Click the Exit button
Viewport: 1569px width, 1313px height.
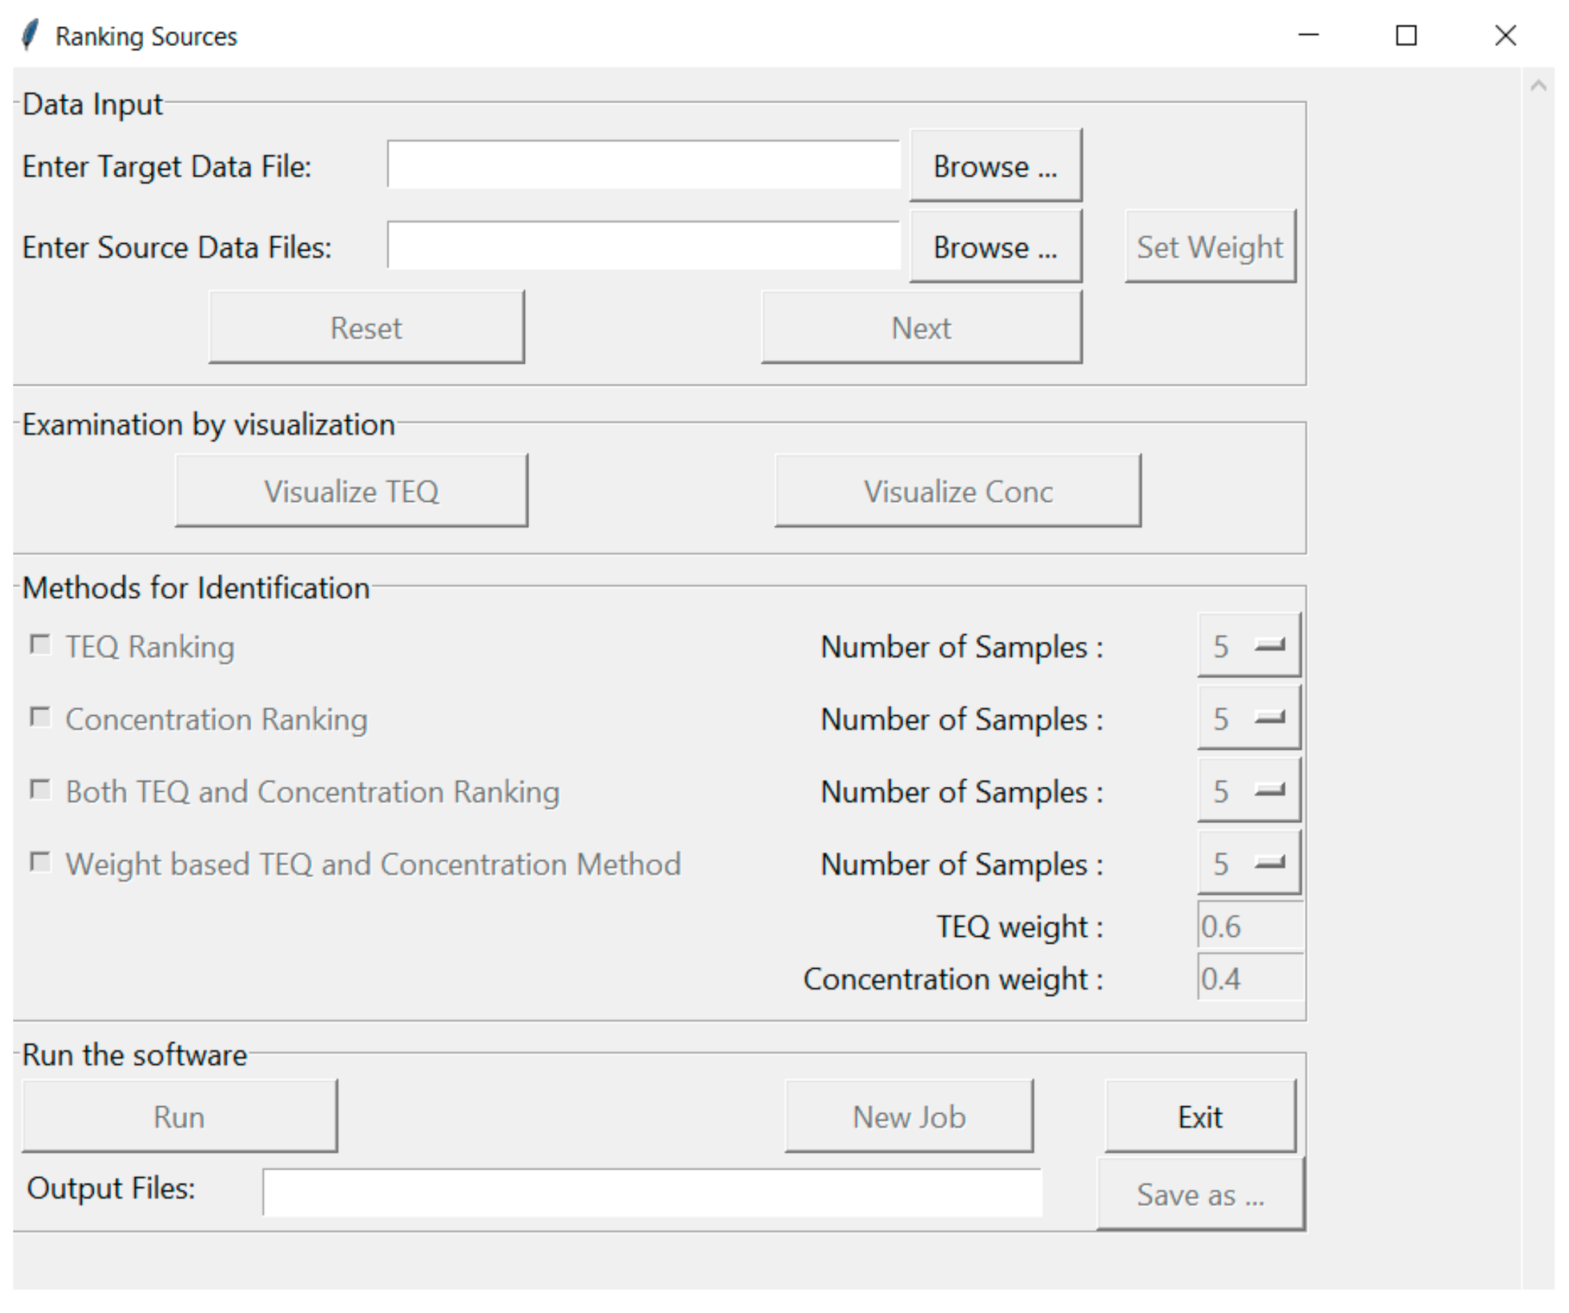pos(1199,1117)
